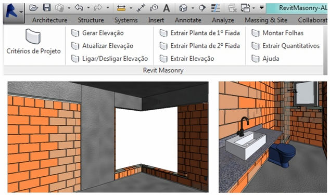The height and width of the screenshot is (195, 330).
Task: Click the Open folder icon
Action: click(34, 8)
